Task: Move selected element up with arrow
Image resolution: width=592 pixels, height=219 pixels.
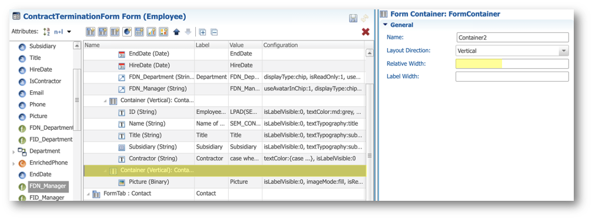Action: (176, 32)
